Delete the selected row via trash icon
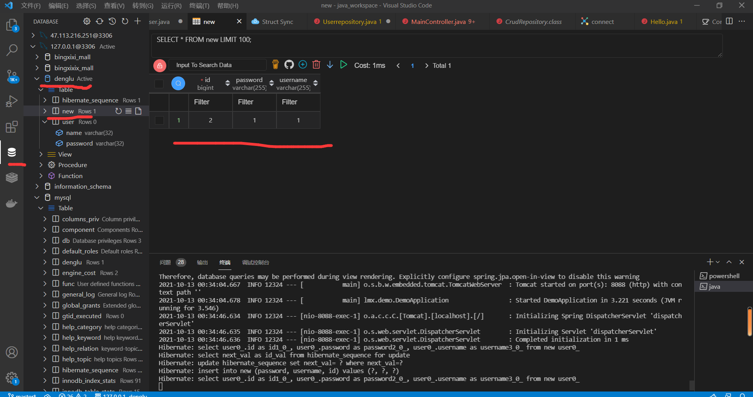The image size is (753, 397). [316, 64]
